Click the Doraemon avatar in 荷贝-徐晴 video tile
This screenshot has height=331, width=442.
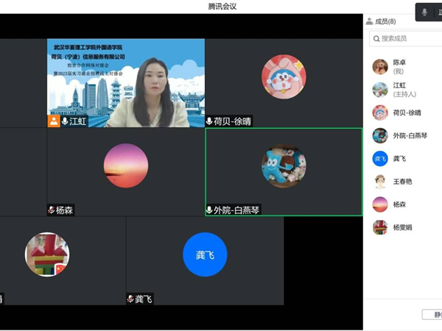[284, 76]
